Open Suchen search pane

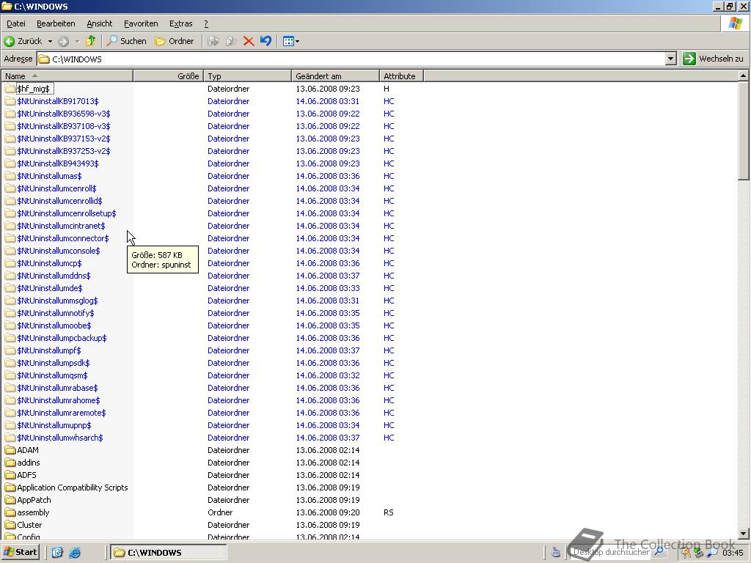pos(126,41)
